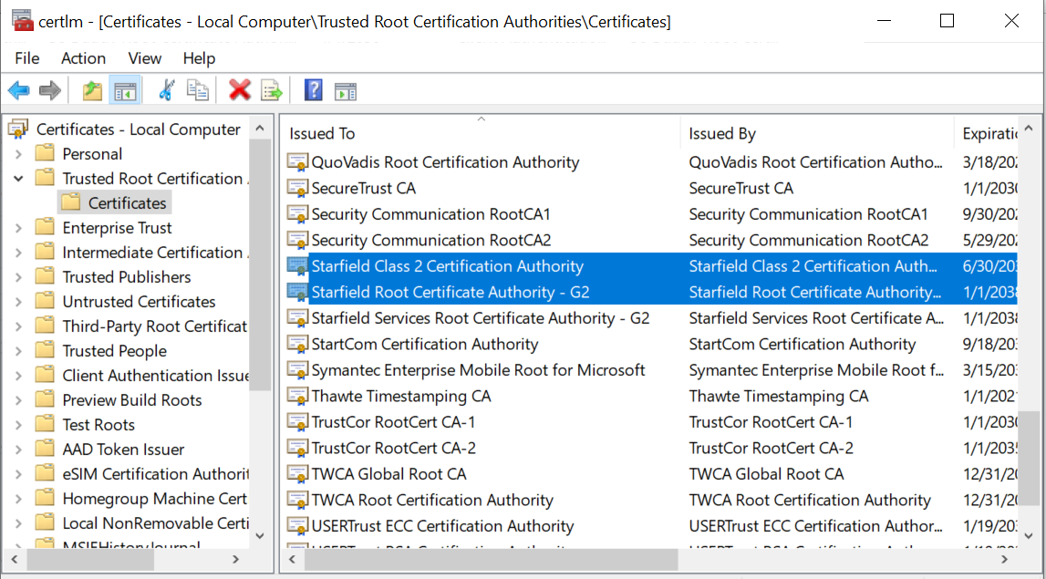Viewport: 1046px width, 579px height.
Task: Click the Copy toolbar icon
Action: 197,90
